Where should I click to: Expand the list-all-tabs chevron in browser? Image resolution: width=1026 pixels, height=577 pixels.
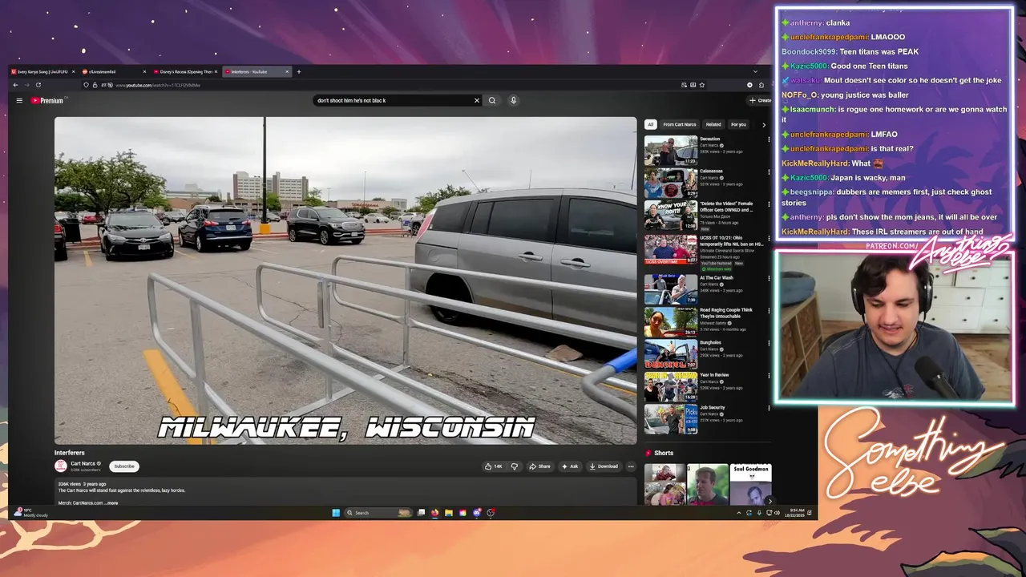(x=755, y=71)
